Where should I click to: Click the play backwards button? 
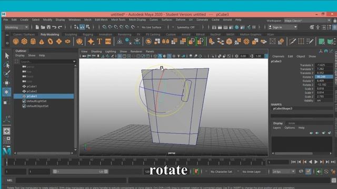coord(310,162)
